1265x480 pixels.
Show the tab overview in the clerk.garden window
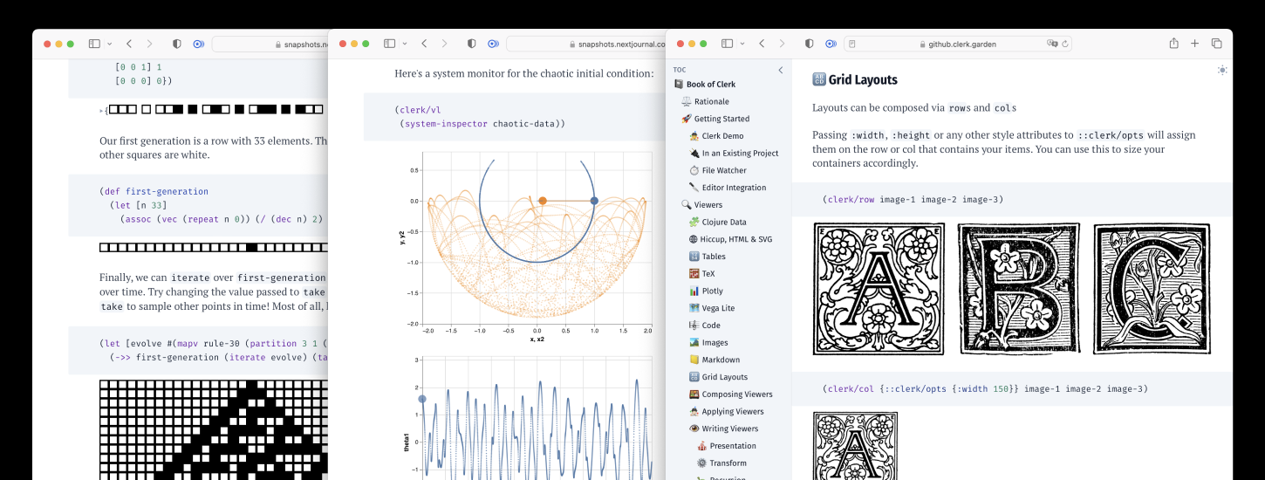click(x=1215, y=44)
